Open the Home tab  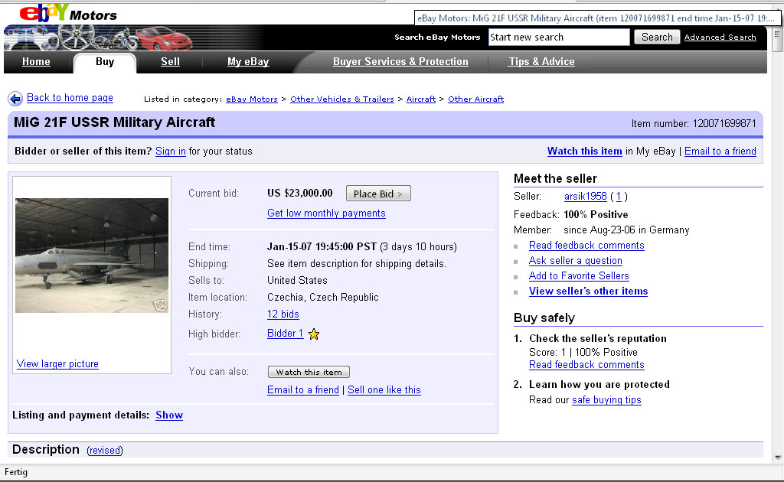coord(36,61)
